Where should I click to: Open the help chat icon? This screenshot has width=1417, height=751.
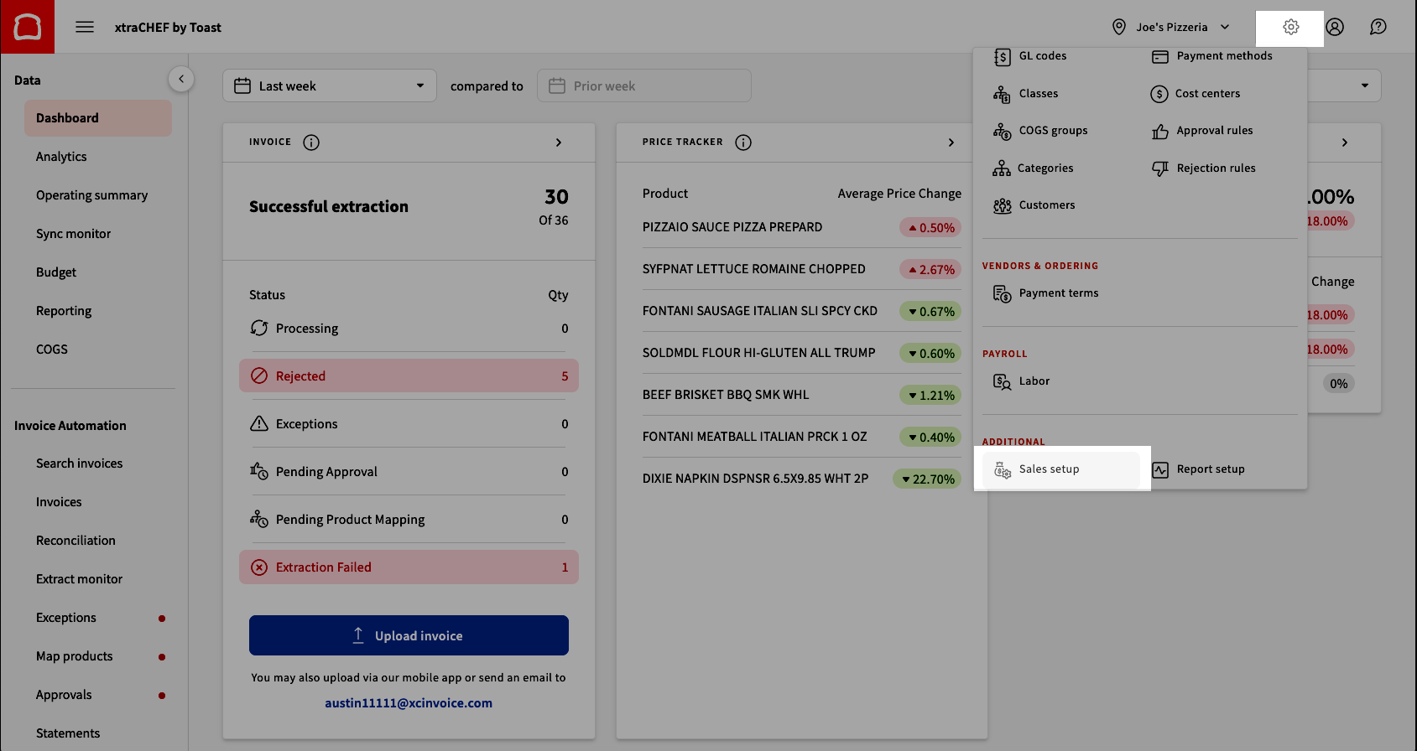[1378, 28]
